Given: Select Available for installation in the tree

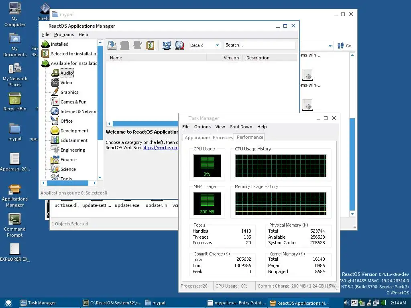Looking at the screenshot, I should [74, 63].
